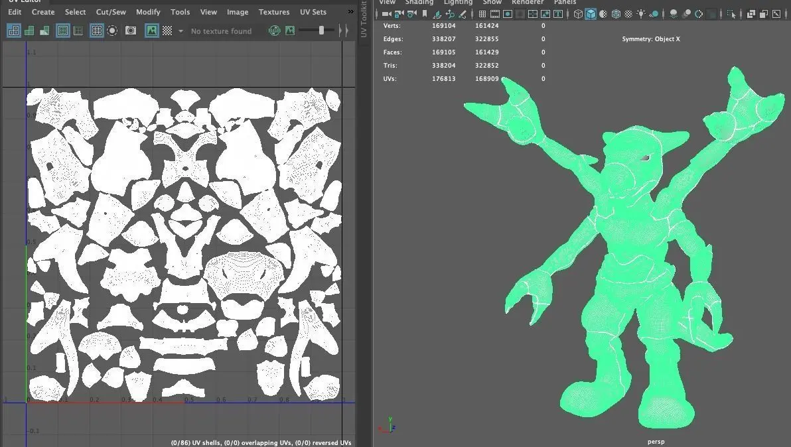Viewport: 791px width, 447px height.
Task: Open the Modify menu
Action: click(148, 11)
